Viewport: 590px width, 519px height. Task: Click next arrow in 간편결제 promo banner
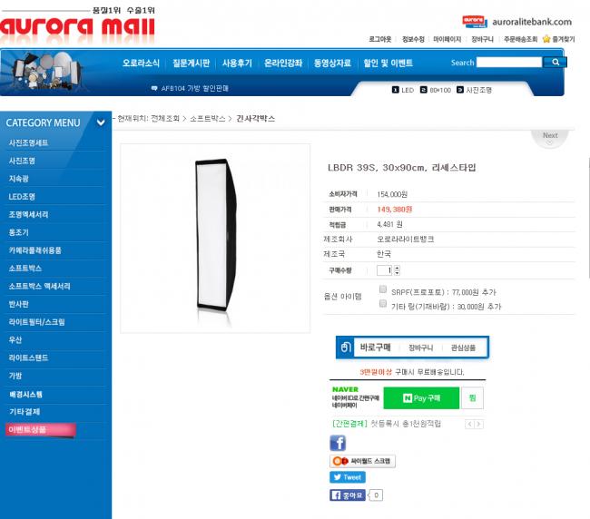(478, 425)
